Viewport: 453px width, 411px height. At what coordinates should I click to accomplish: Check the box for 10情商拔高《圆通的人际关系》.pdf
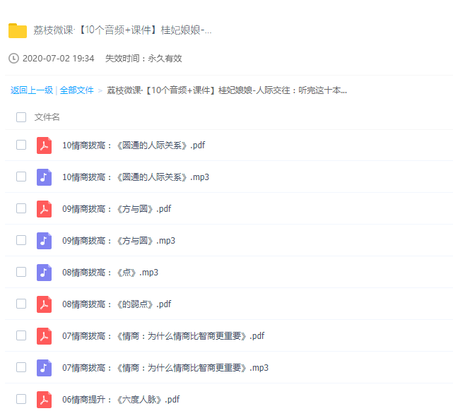pos(21,145)
